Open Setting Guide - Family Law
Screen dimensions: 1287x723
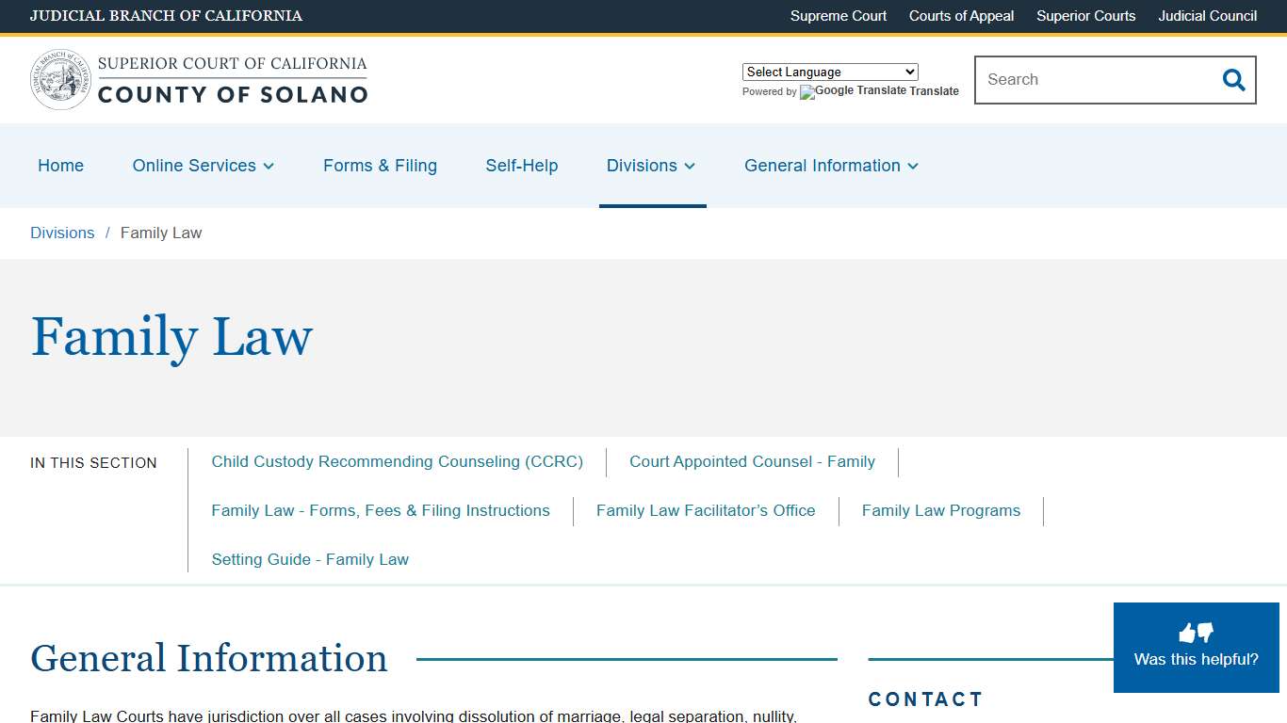click(310, 559)
